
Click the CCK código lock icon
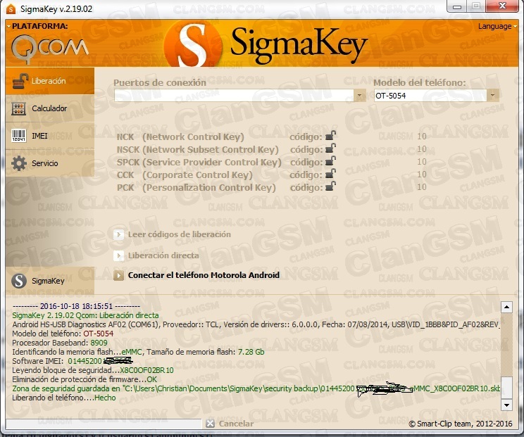(330, 174)
